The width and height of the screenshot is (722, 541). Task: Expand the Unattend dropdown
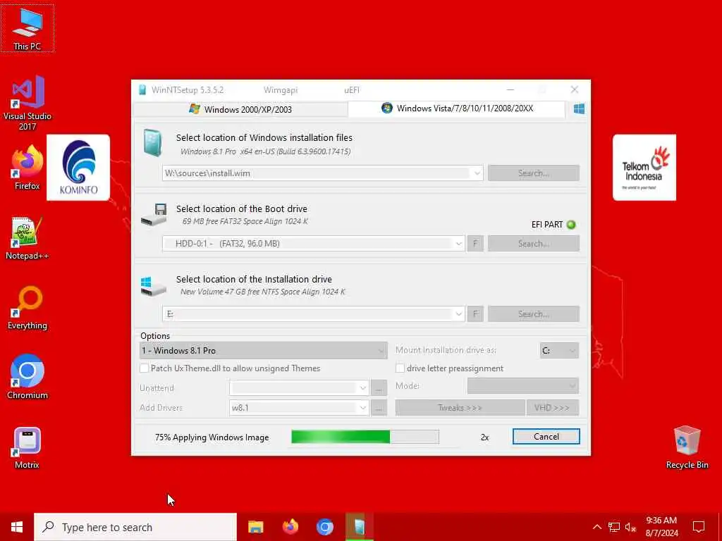pyautogui.click(x=363, y=388)
